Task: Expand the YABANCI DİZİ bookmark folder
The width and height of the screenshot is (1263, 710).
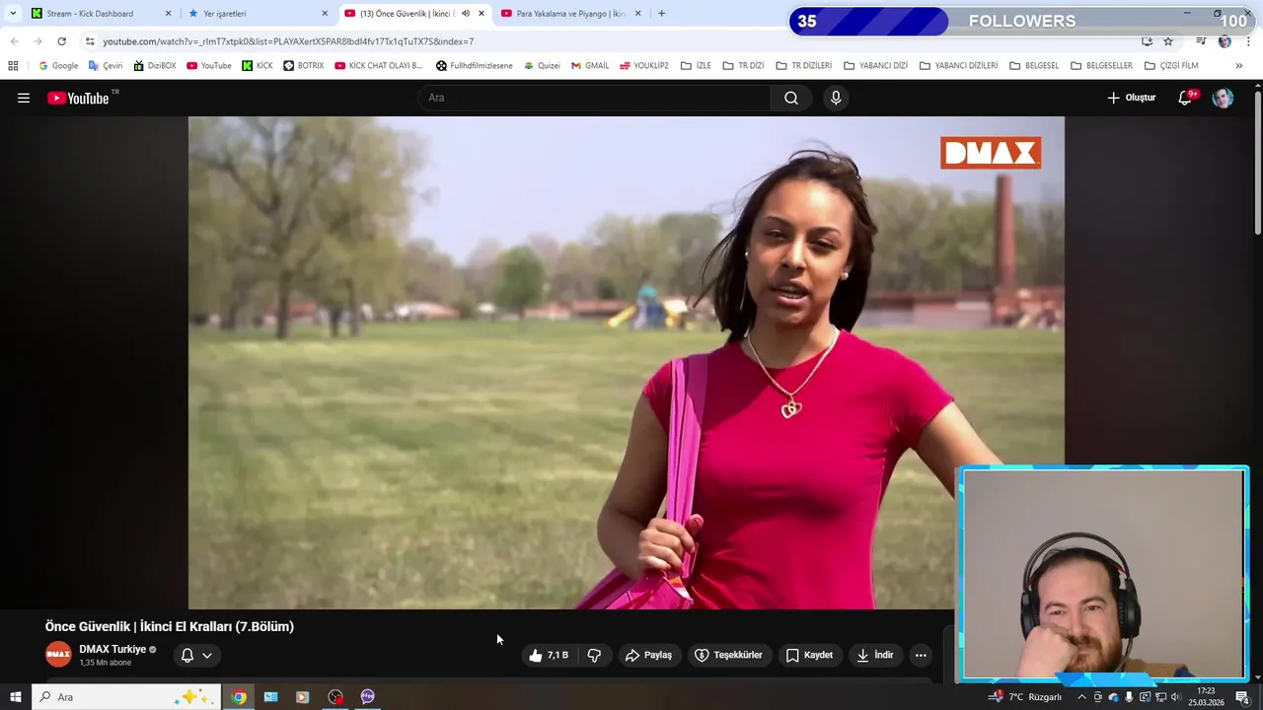Action: pyautogui.click(x=875, y=66)
